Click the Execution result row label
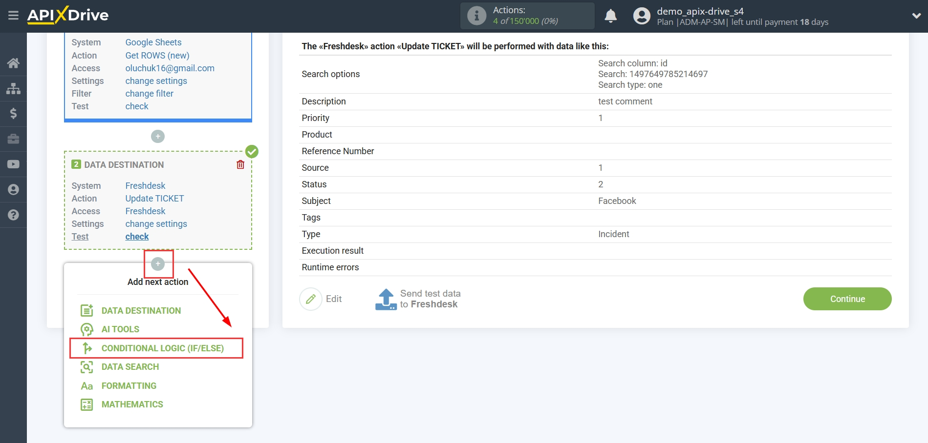 pos(333,251)
